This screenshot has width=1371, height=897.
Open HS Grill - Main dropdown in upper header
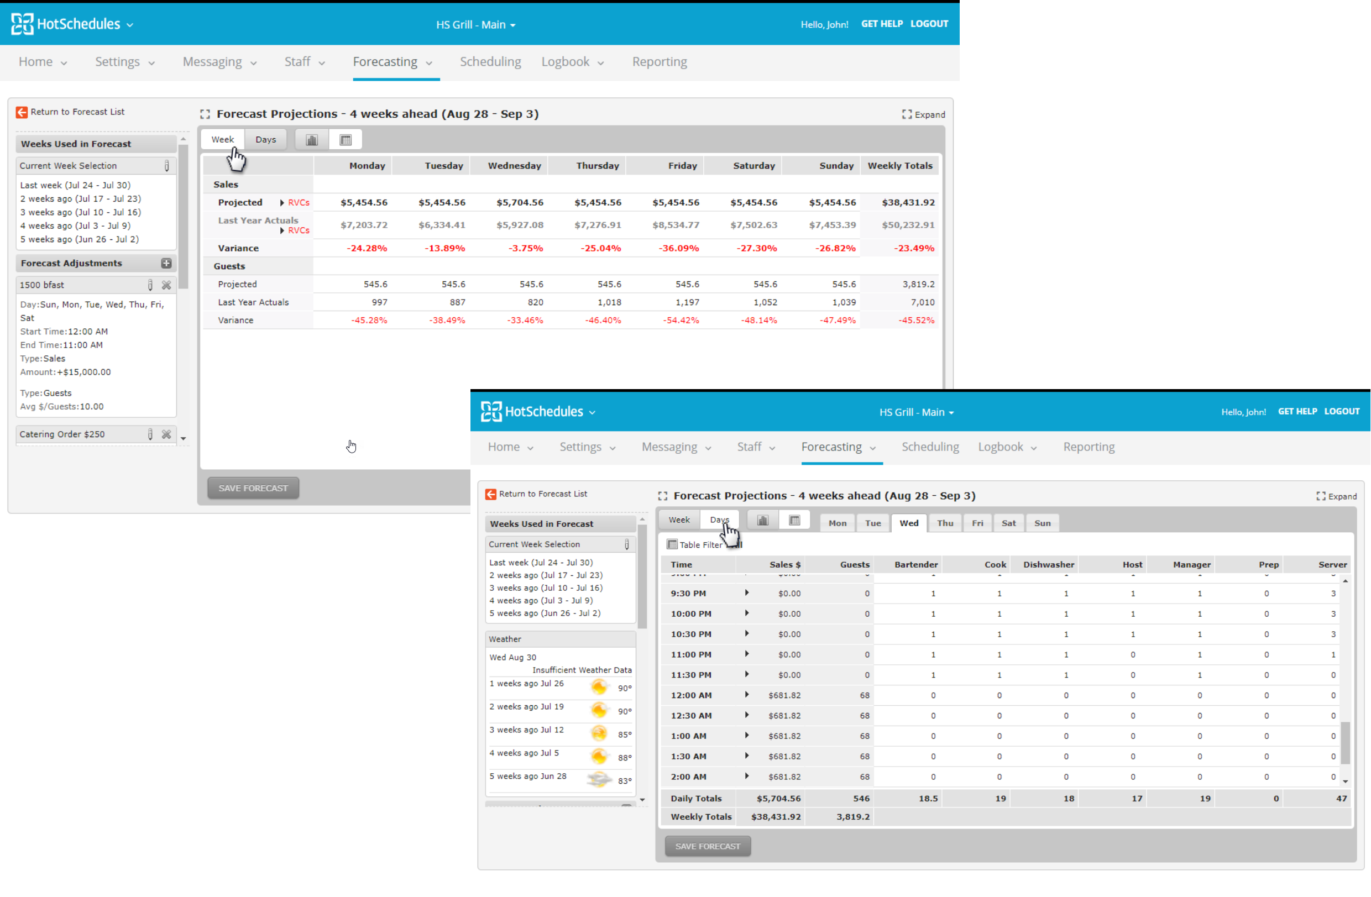click(475, 25)
